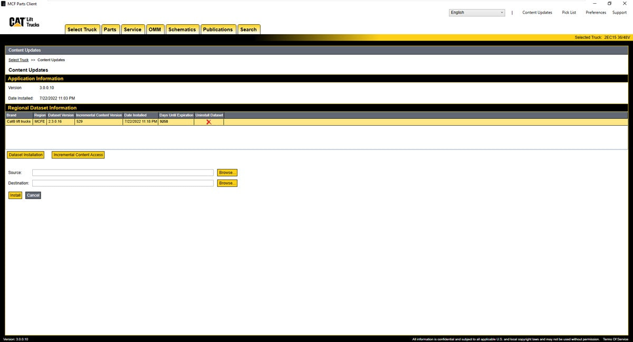Click the 529 incremental content version cell
Viewport: 633px width, 342px height.
pos(99,122)
